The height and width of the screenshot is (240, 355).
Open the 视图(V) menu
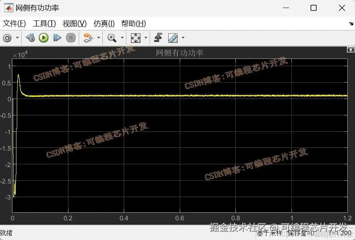(75, 23)
